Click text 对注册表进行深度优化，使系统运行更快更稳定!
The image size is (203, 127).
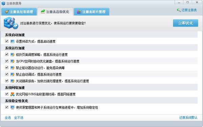click(53, 23)
